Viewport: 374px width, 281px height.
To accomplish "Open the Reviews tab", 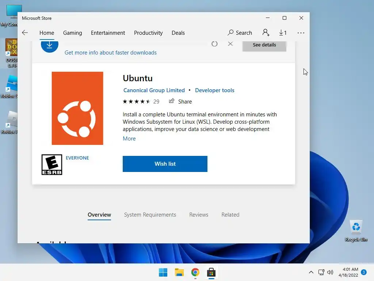I will (x=199, y=214).
